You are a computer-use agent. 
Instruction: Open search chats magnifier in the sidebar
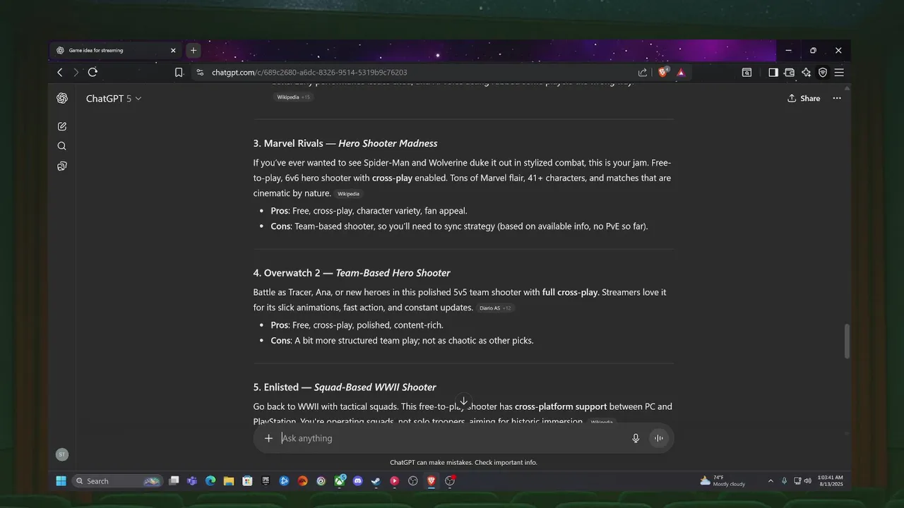click(x=62, y=146)
